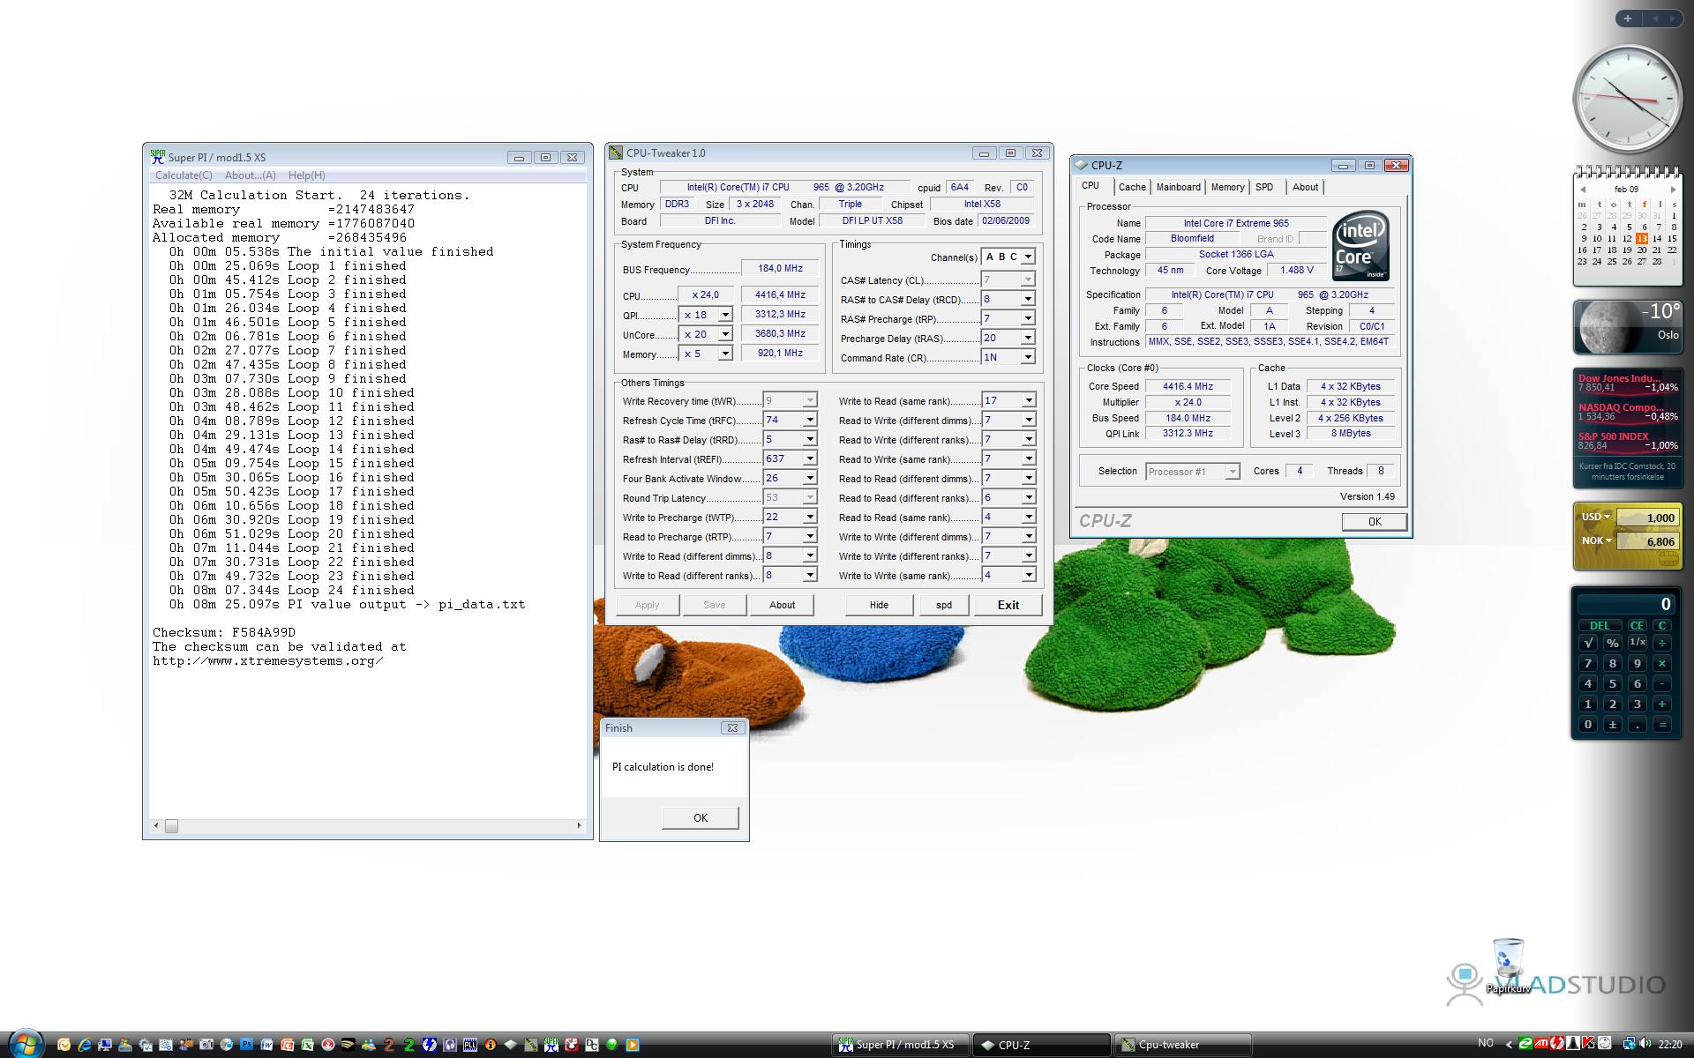The width and height of the screenshot is (1694, 1058).
Task: Click the Exit button in CPU-Tweaker
Action: point(1008,605)
